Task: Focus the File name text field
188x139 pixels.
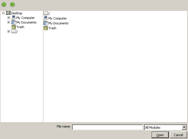Action: 107,127
